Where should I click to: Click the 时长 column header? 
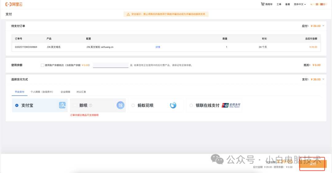264,39
